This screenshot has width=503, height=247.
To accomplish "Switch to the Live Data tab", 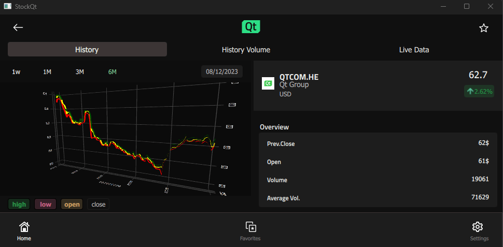I will (x=414, y=50).
